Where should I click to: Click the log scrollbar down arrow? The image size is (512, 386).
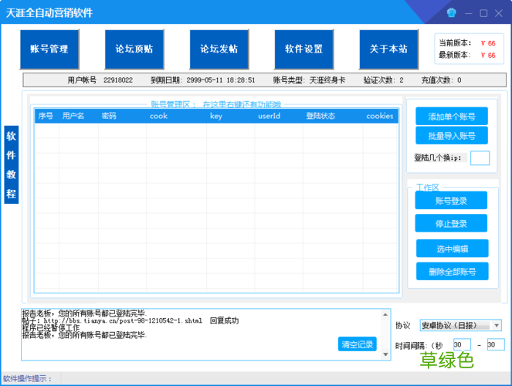tap(387, 355)
